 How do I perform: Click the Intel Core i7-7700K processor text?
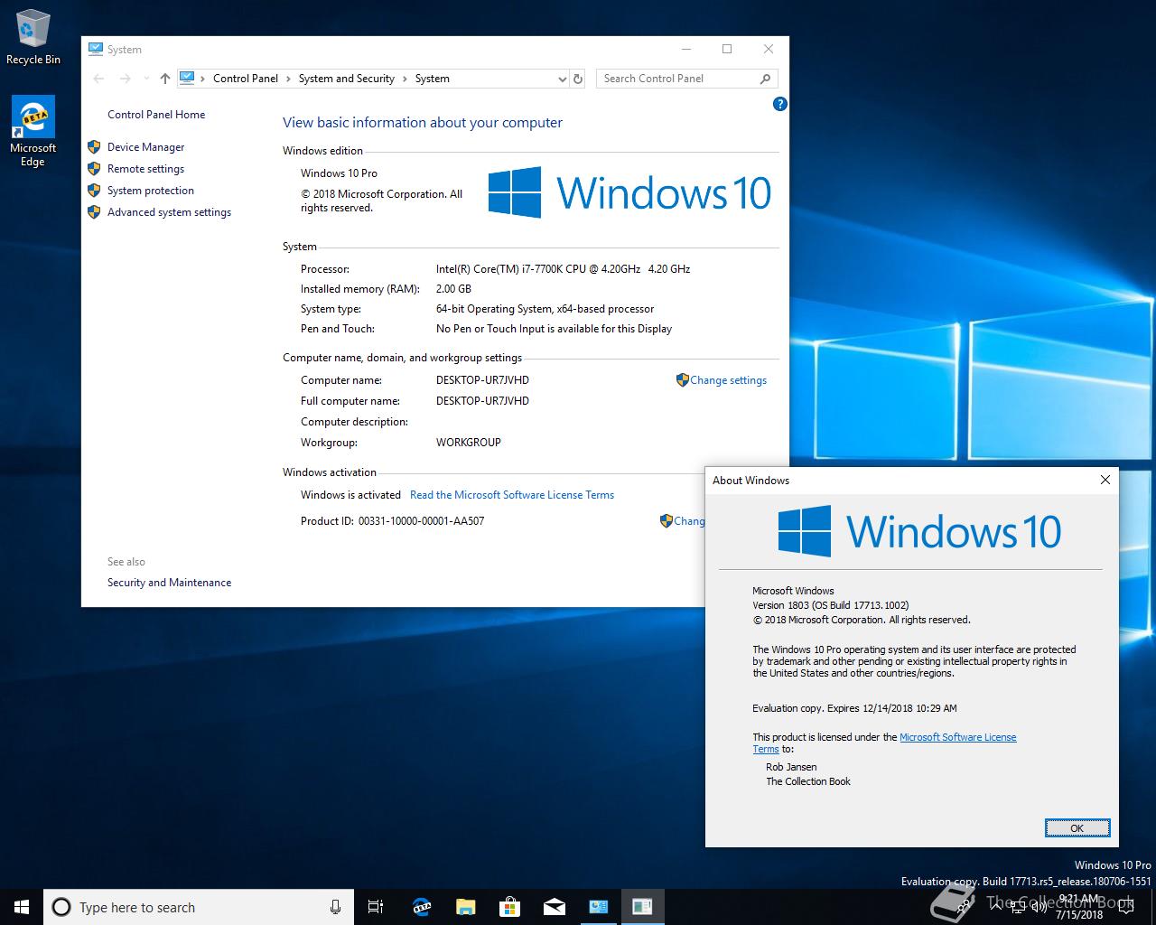click(x=563, y=269)
